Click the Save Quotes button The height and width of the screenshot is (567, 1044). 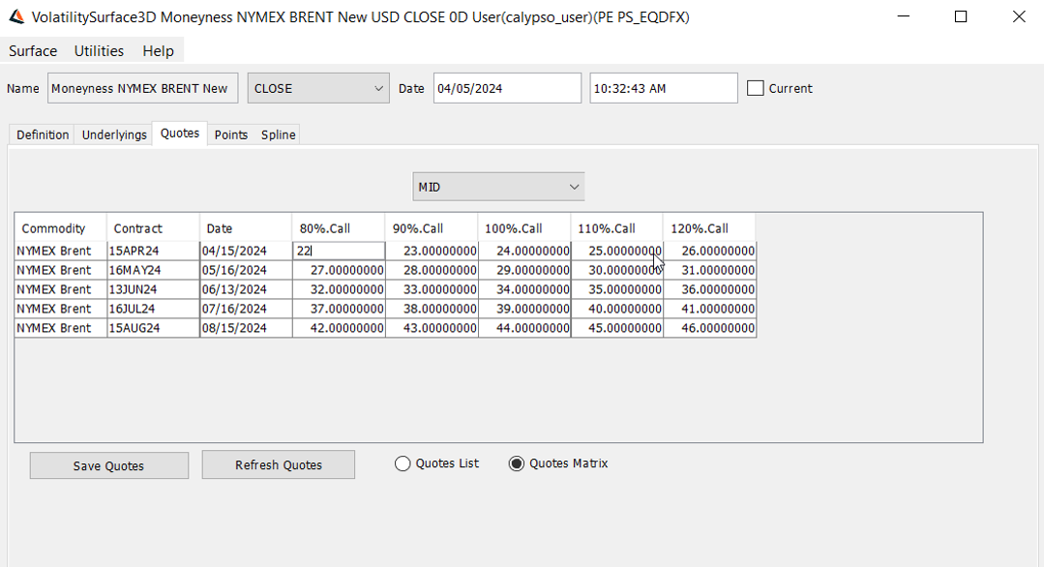(109, 465)
